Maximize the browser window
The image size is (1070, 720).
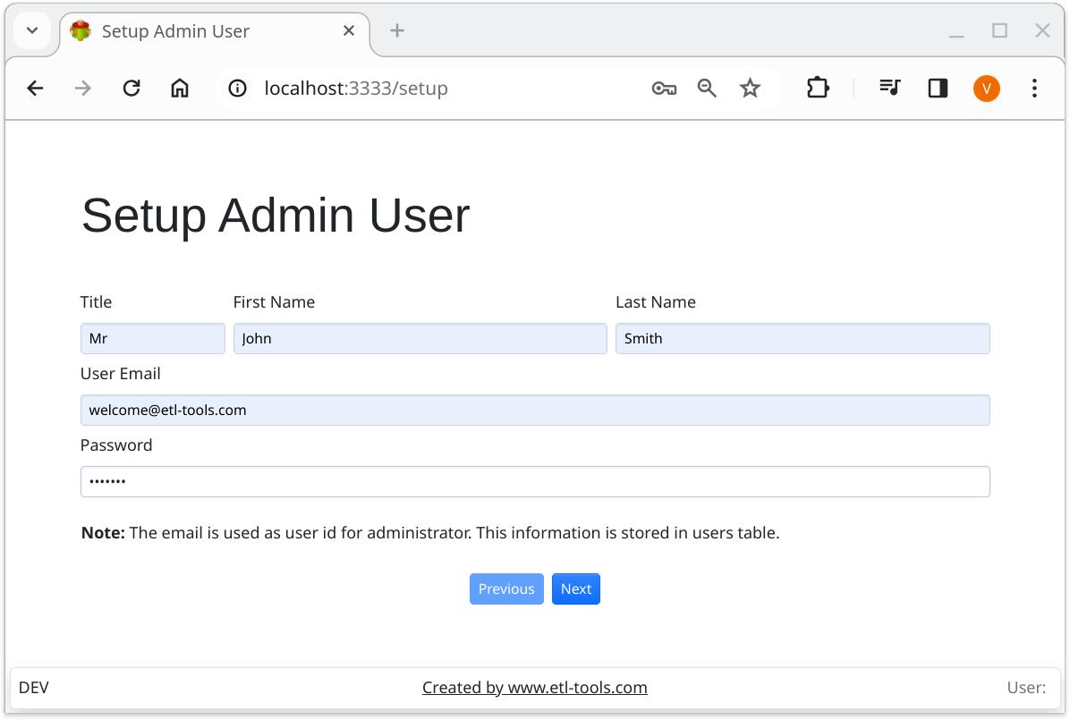999,30
